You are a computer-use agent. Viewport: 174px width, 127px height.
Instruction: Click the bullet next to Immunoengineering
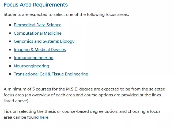tap(10, 58)
